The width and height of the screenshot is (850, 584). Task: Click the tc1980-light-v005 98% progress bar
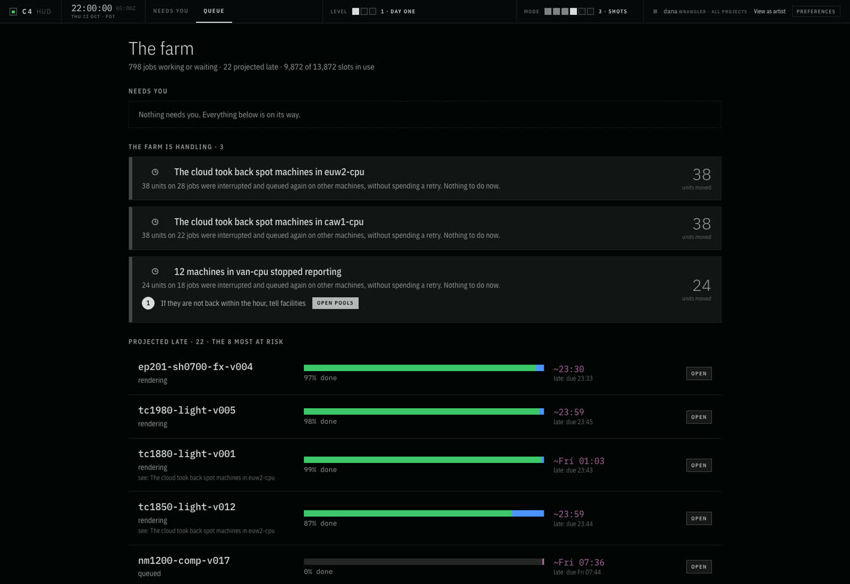[x=424, y=411]
